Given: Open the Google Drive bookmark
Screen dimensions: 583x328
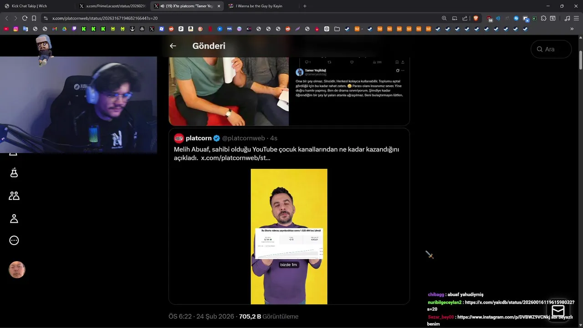Looking at the screenshot, I should coord(64,29).
